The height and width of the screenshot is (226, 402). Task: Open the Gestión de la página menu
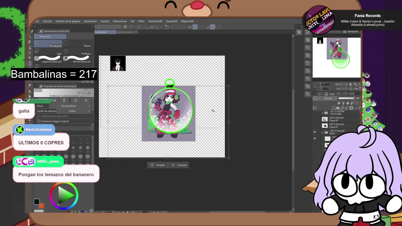pyautogui.click(x=68, y=21)
